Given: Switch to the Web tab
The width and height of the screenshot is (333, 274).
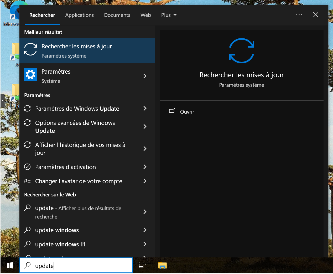Looking at the screenshot, I should click(x=146, y=15).
